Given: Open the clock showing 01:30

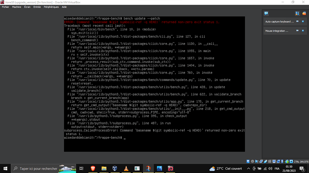Looking at the screenshot, I should point(289,168).
